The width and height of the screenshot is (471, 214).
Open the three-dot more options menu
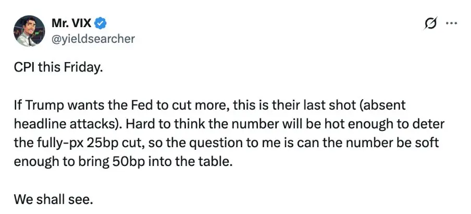tap(452, 23)
